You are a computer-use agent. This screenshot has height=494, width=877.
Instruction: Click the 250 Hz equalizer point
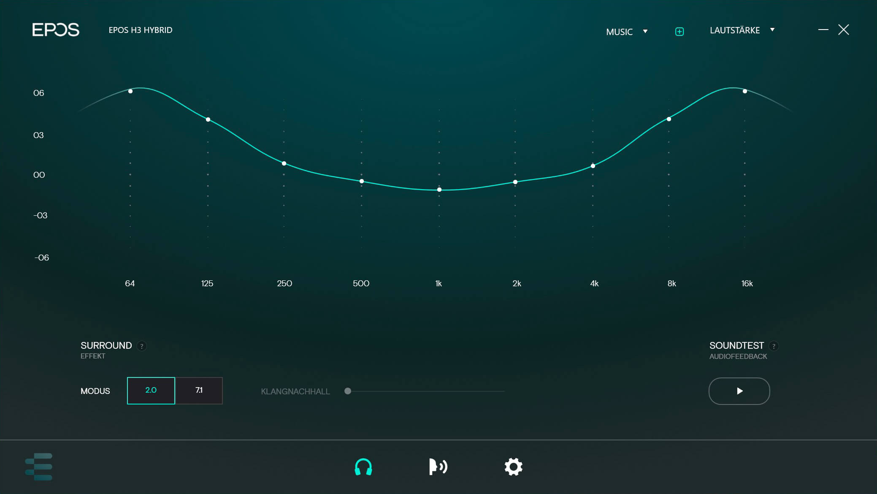284,163
